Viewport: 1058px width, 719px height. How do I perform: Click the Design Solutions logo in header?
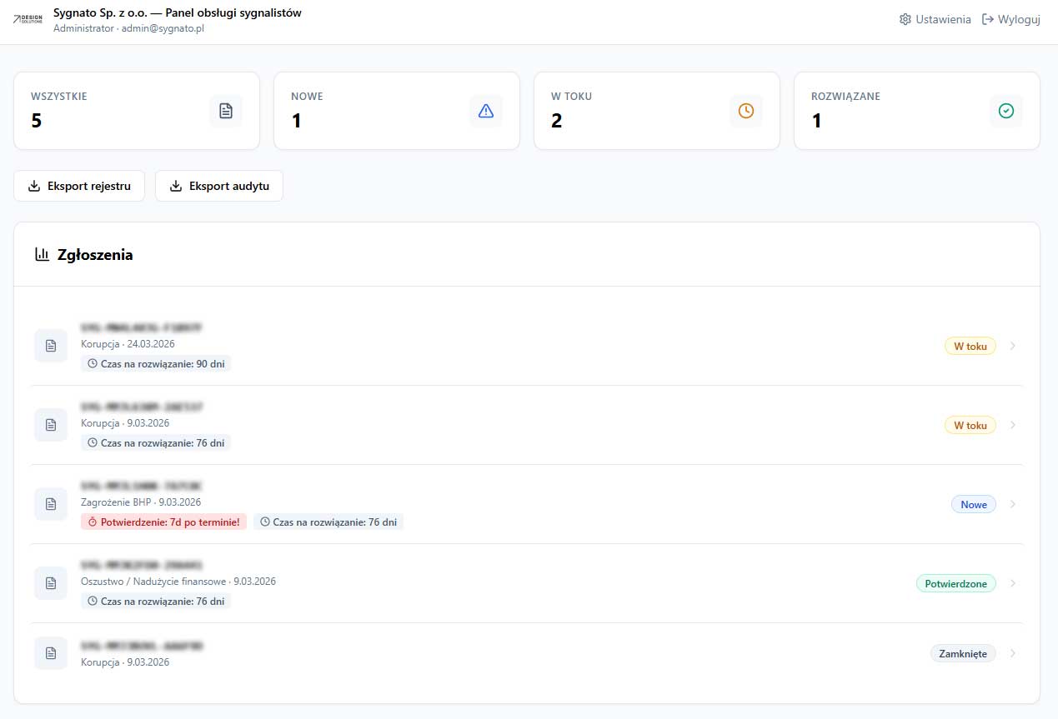[x=28, y=20]
